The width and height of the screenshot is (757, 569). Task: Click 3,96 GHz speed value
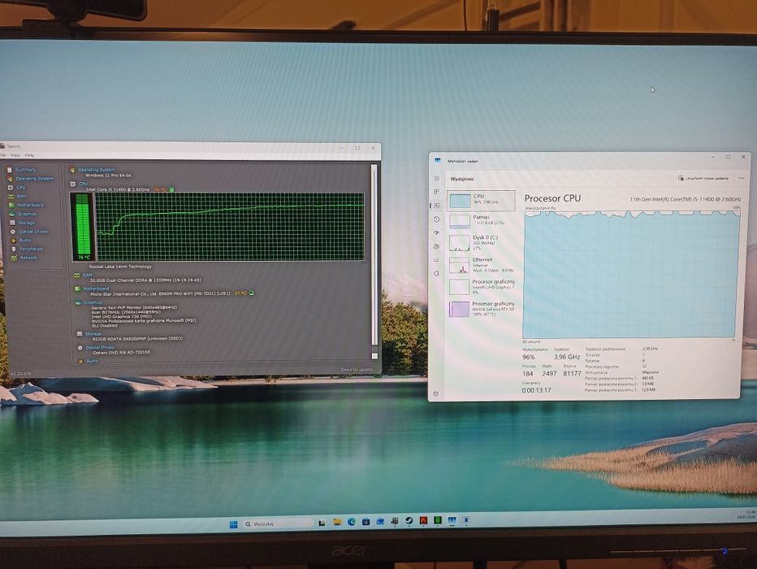(x=567, y=357)
